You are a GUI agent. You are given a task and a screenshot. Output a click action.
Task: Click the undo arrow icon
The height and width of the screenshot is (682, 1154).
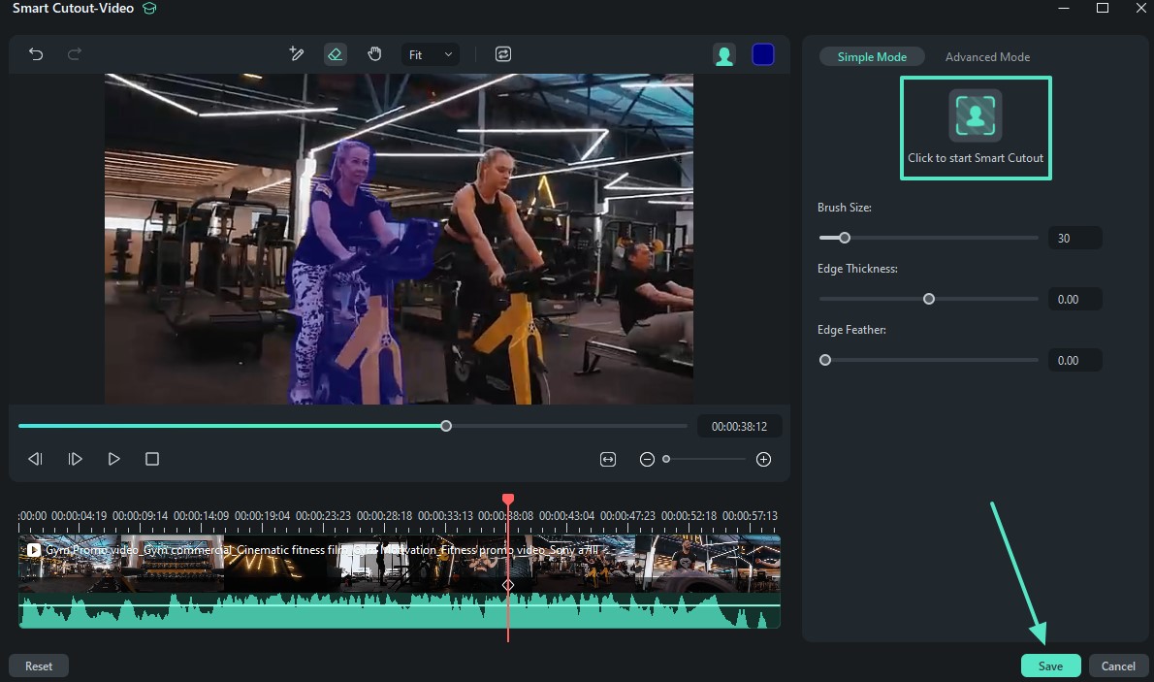[x=36, y=54]
